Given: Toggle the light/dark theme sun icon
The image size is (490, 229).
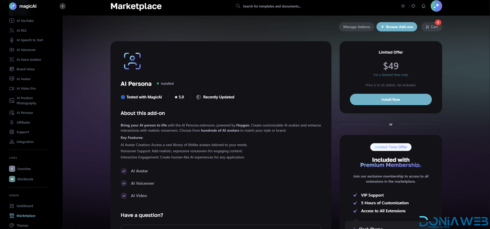Looking at the screenshot, I should [x=403, y=6].
